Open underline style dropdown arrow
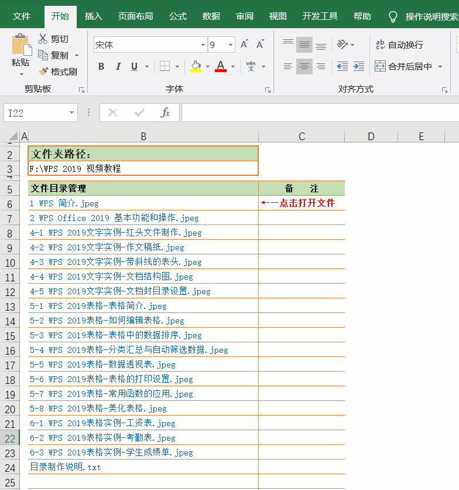The width and height of the screenshot is (459, 490). [147, 66]
